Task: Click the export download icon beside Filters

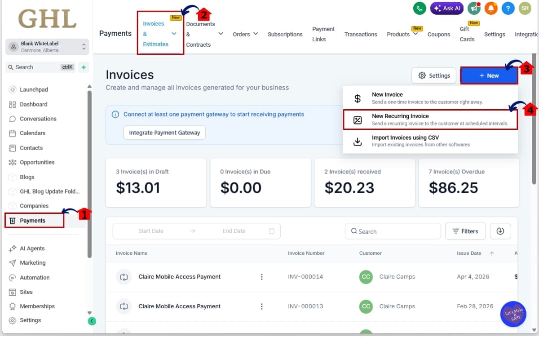Action: 500,231
